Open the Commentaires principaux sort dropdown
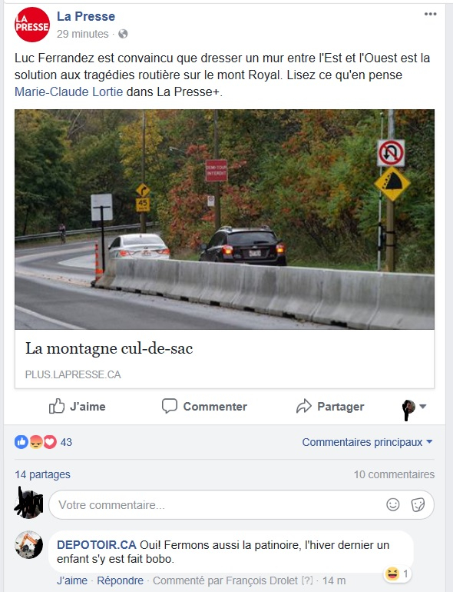The image size is (453, 592). (x=367, y=442)
